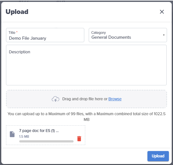Close the Upload dialog with X
Screen dimensions: 173x165
point(162,12)
